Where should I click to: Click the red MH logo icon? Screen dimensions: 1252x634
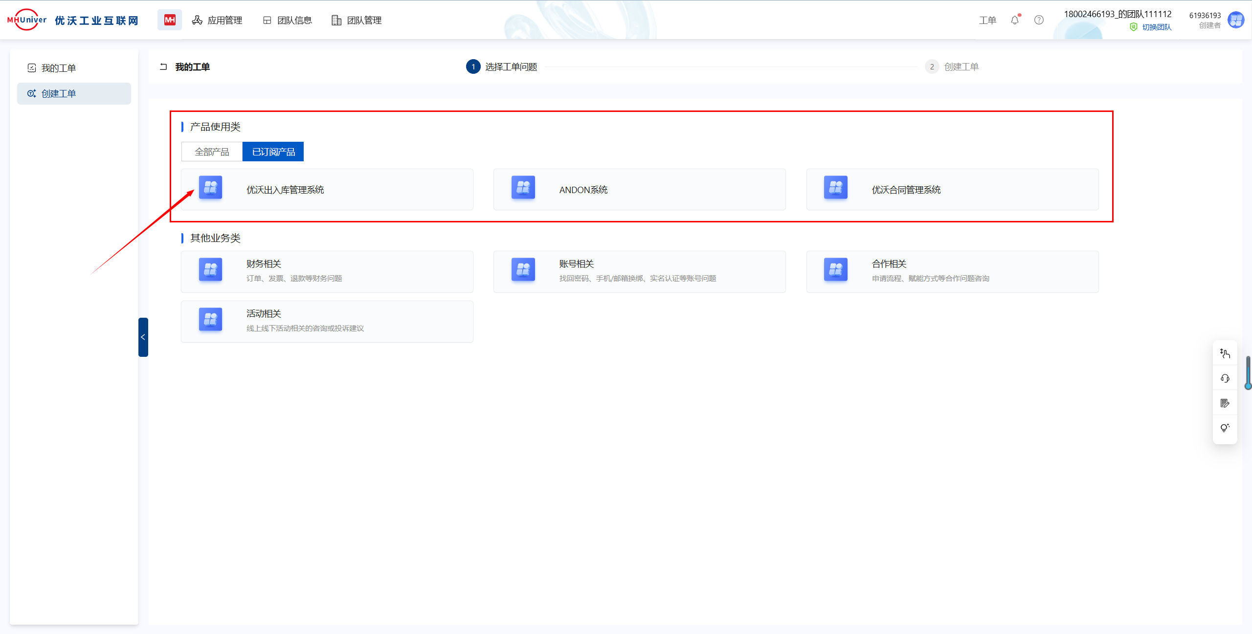click(x=169, y=20)
